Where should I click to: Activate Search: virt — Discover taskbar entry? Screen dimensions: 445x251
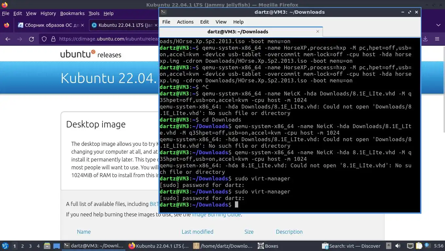(x=351, y=246)
